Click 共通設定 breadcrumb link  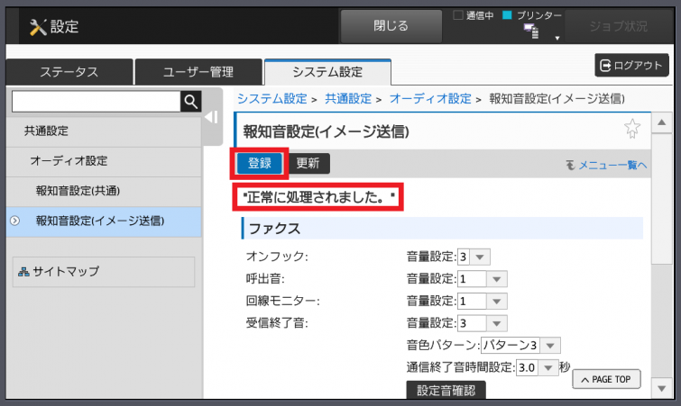(347, 98)
